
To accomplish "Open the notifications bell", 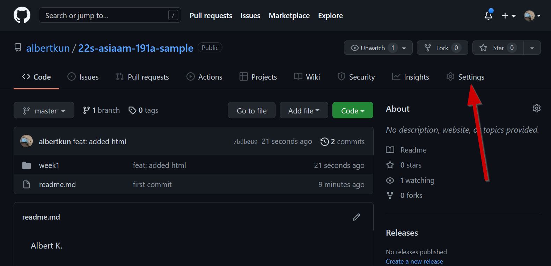I will click(x=488, y=16).
